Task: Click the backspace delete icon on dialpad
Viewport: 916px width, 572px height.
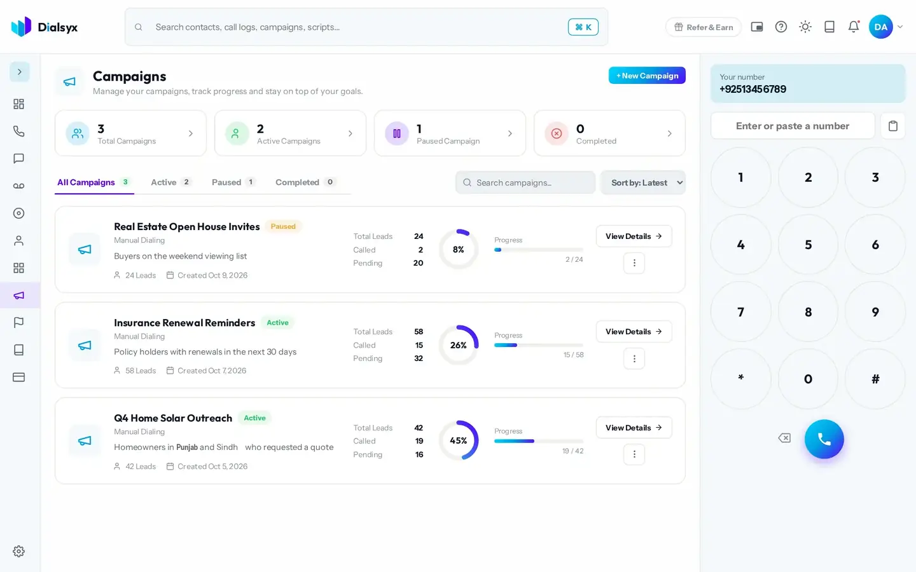Action: 784,438
